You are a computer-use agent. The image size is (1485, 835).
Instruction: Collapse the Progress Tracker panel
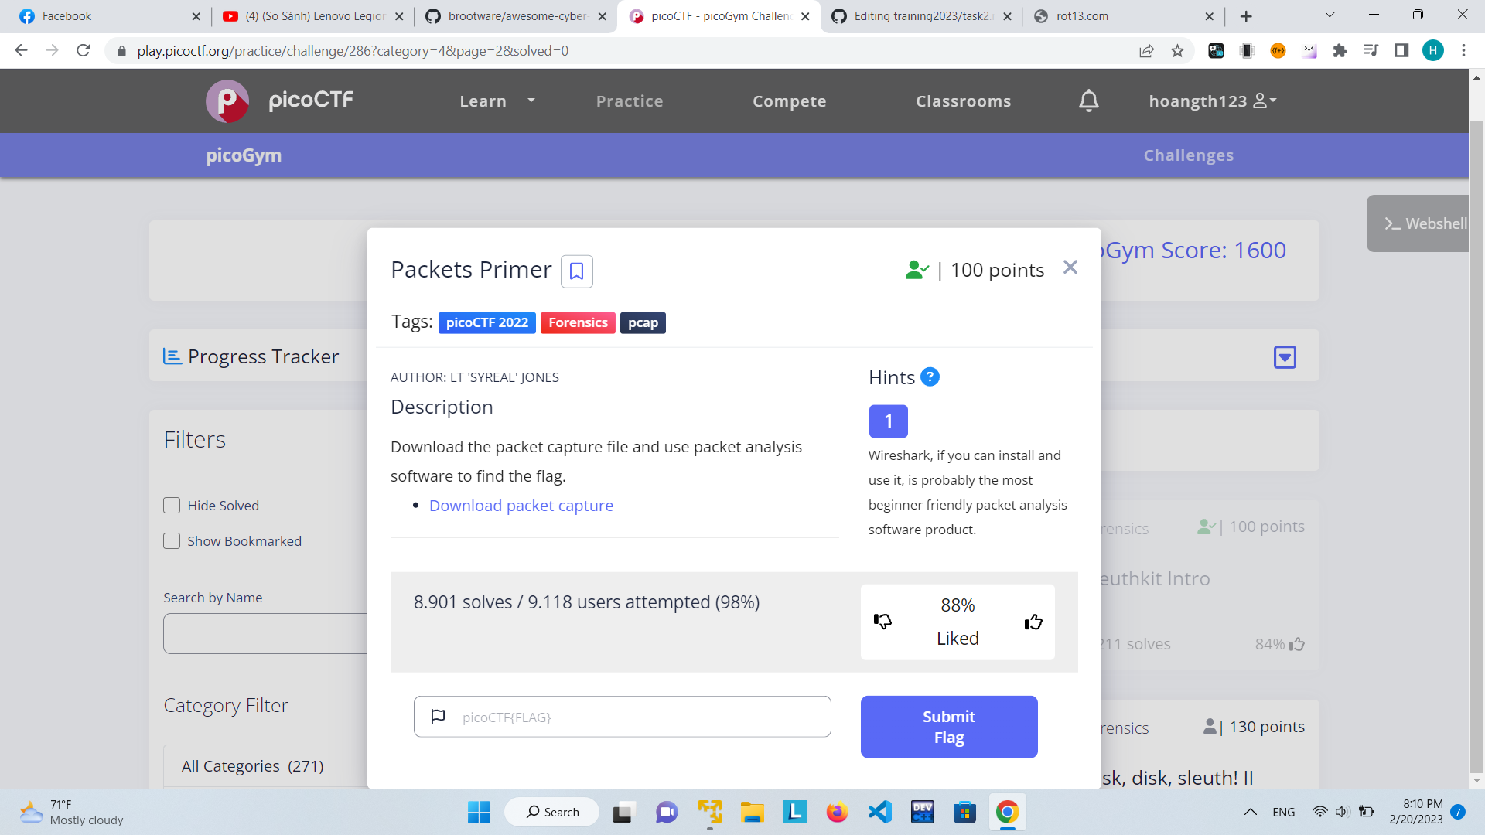click(1284, 357)
